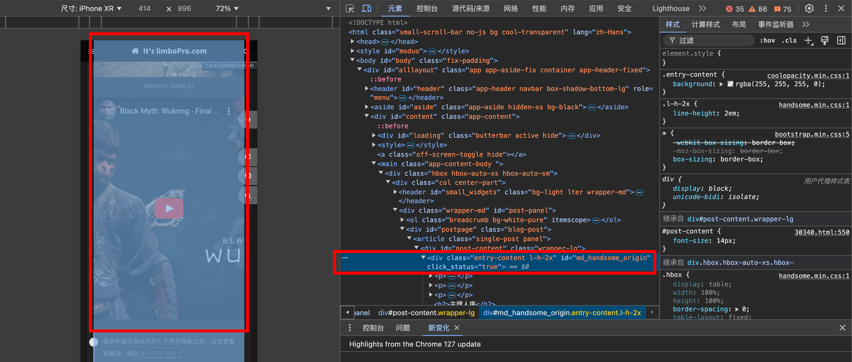Toggle the computed styles sidebar icon
Screen dimensions: 852x362
(x=841, y=41)
